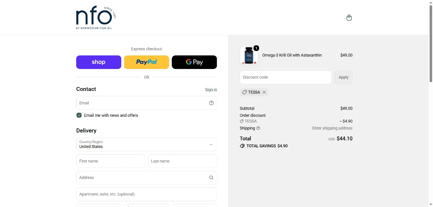Pay with PayPal express checkout
The height and width of the screenshot is (207, 433).
[x=146, y=62]
